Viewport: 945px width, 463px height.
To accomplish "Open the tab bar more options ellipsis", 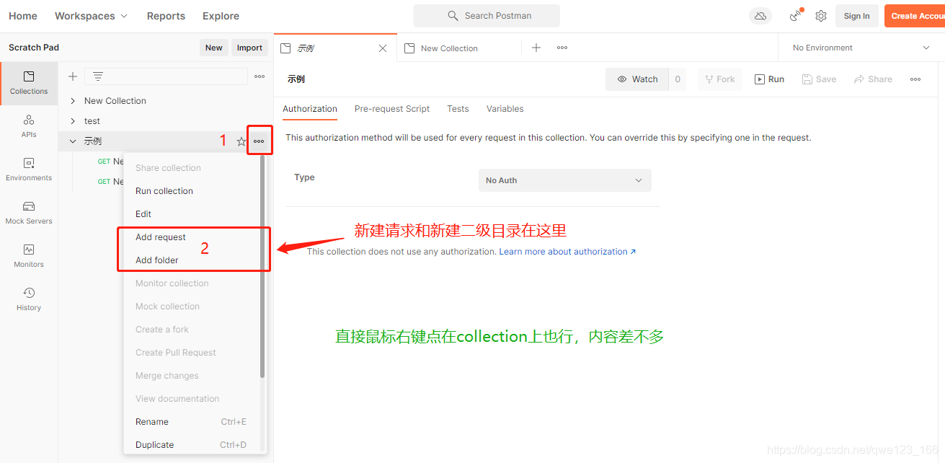I will 562,48.
